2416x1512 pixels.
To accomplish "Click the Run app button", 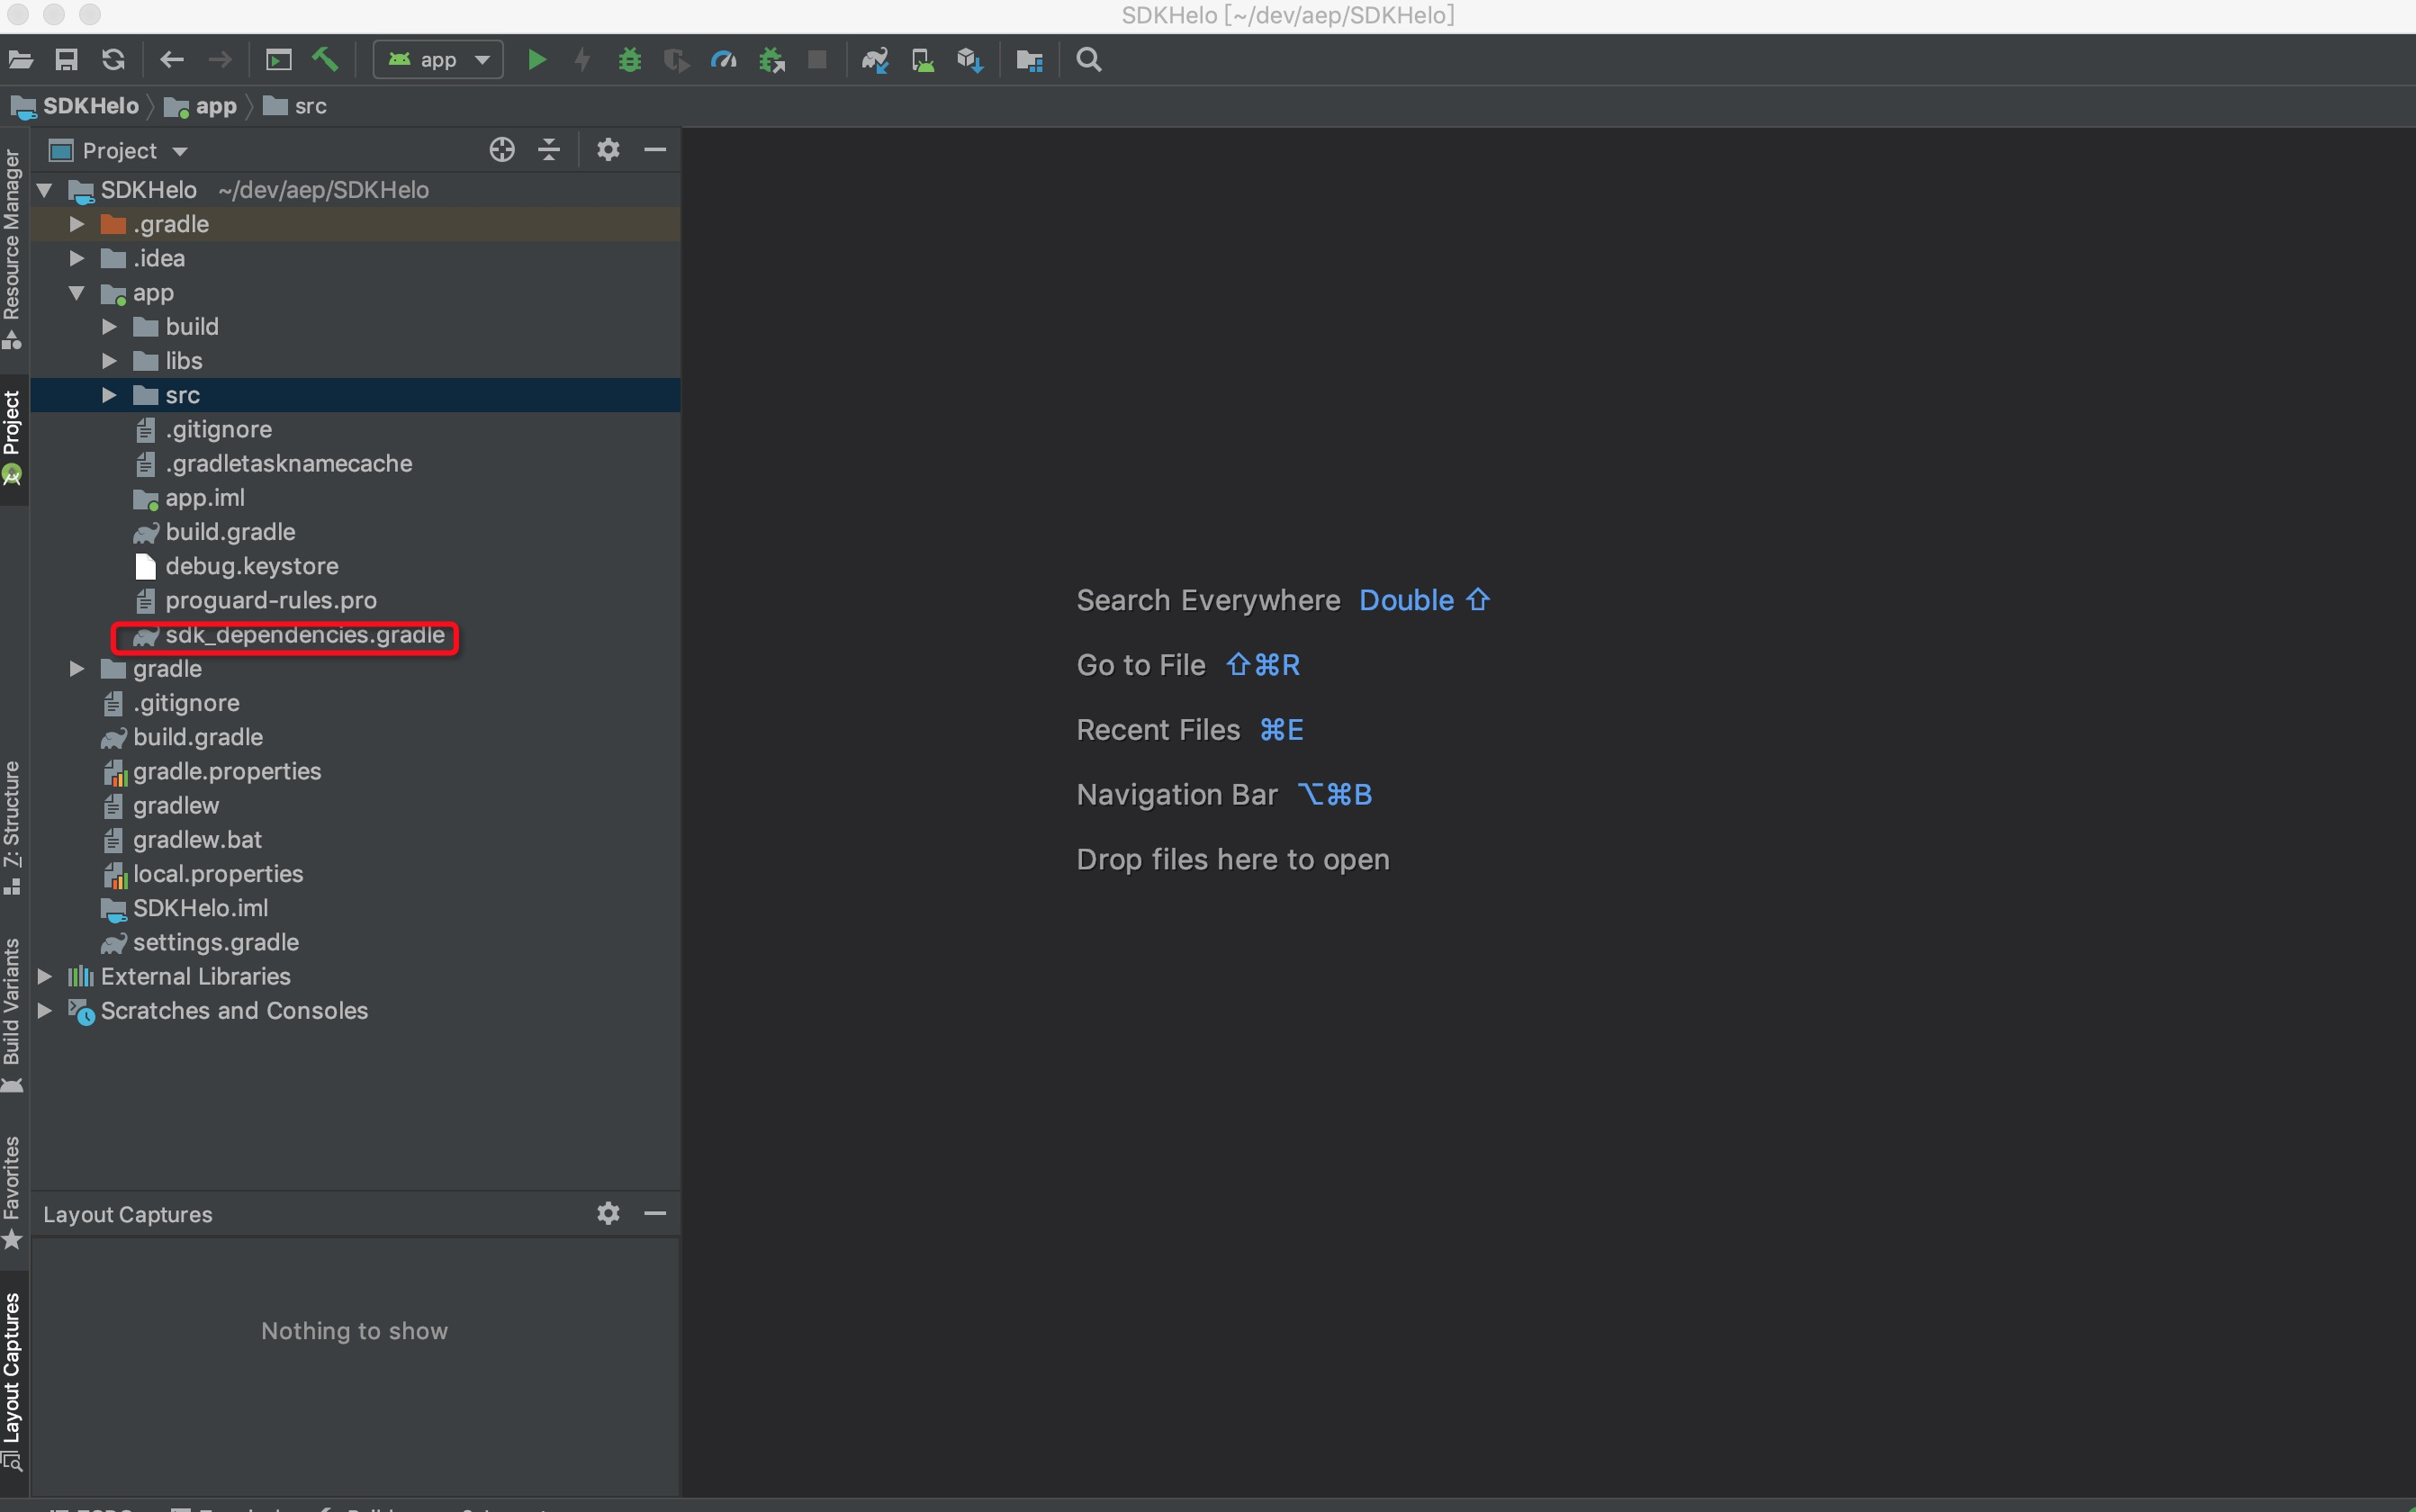I will (535, 59).
